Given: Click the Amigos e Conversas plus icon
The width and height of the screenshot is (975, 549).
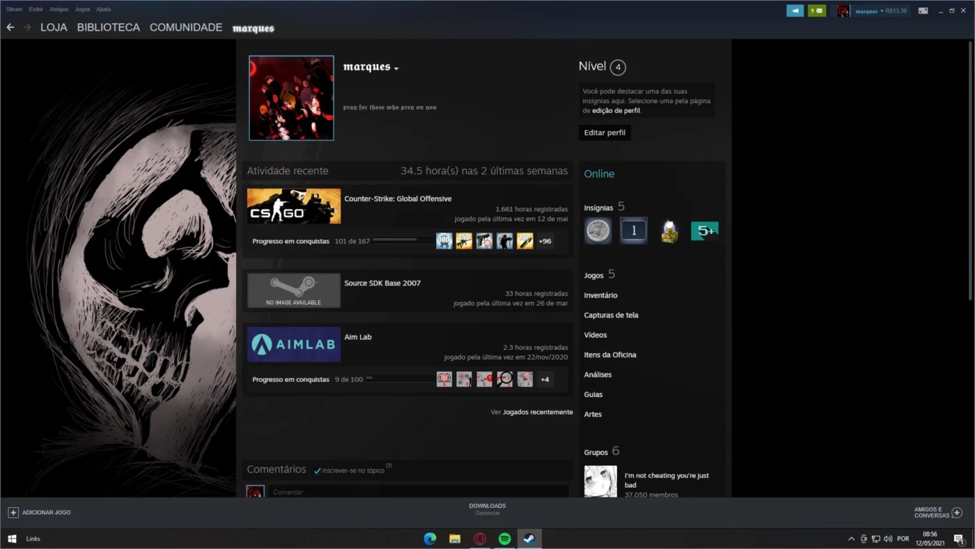Looking at the screenshot, I should click(957, 512).
